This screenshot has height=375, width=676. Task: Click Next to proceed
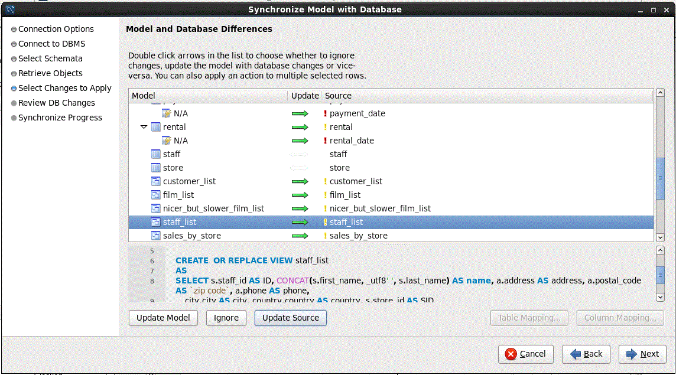642,354
